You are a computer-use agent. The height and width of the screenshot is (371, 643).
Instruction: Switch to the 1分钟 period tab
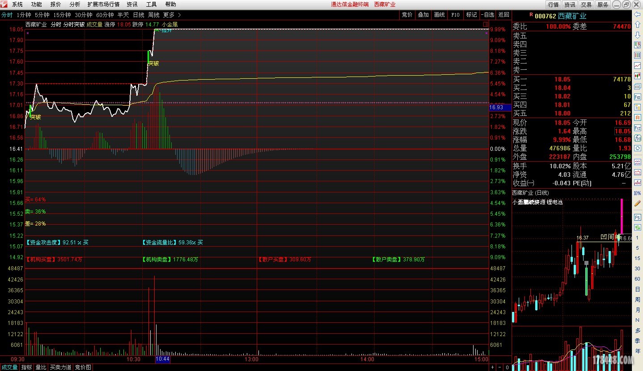24,15
